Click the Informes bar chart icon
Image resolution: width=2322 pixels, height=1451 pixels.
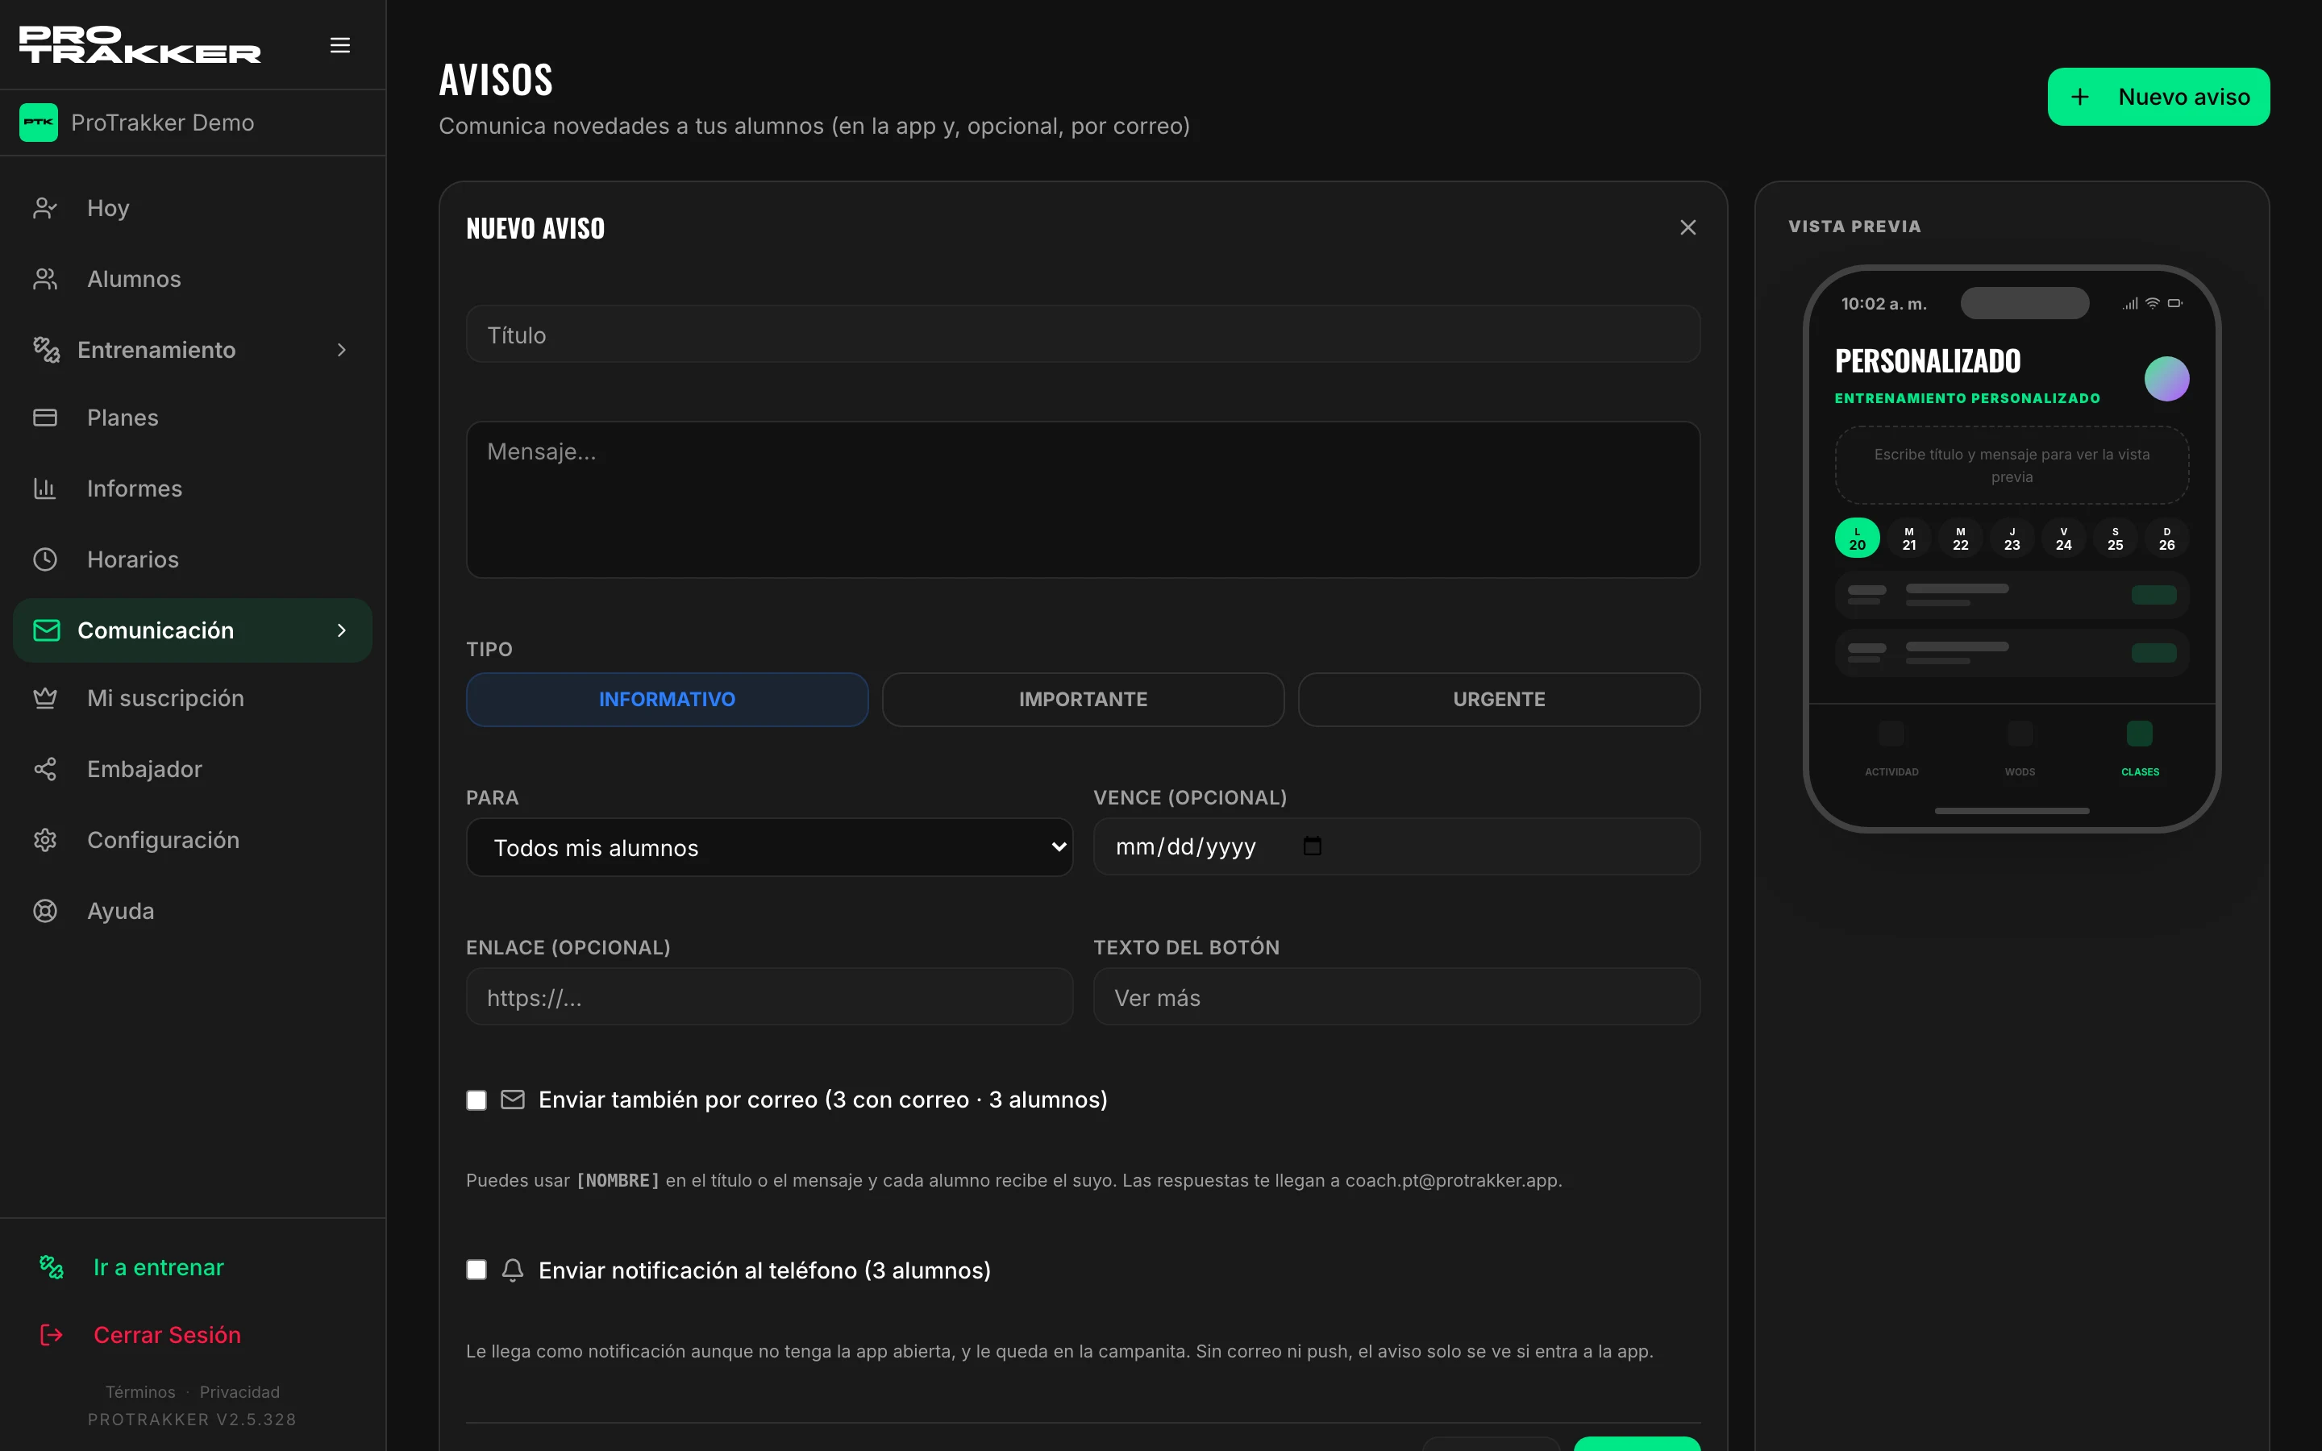coord(45,489)
